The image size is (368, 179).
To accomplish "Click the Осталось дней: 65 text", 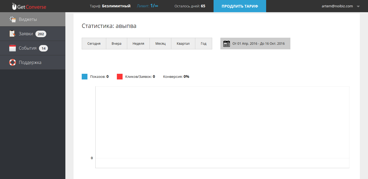I will pyautogui.click(x=190, y=6).
